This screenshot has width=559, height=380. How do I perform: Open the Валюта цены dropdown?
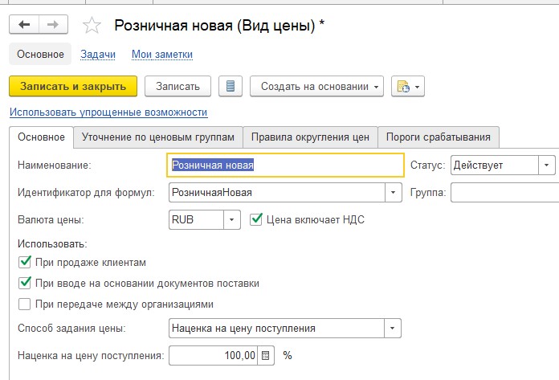pyautogui.click(x=232, y=219)
